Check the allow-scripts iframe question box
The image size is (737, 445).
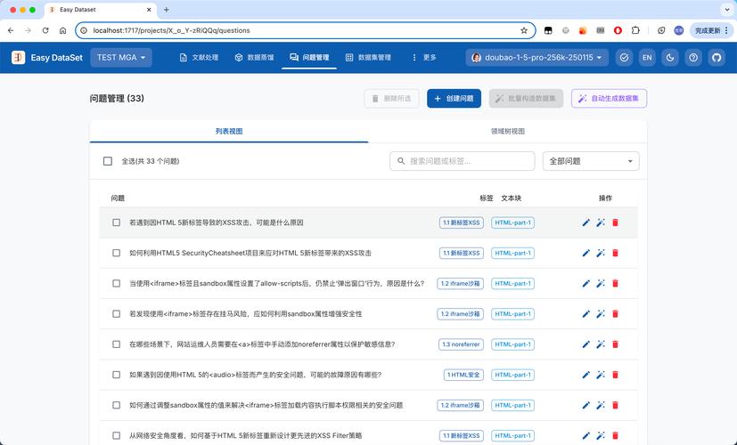[x=116, y=284]
